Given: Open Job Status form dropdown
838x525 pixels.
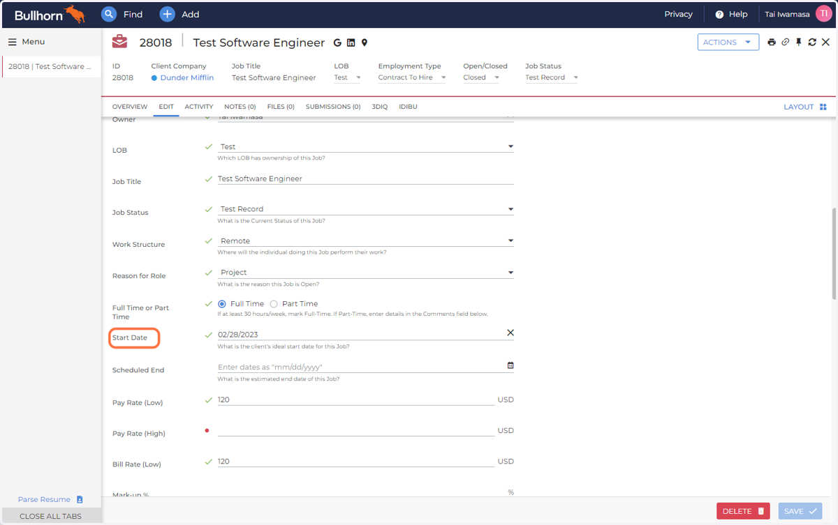Looking at the screenshot, I should (366, 209).
